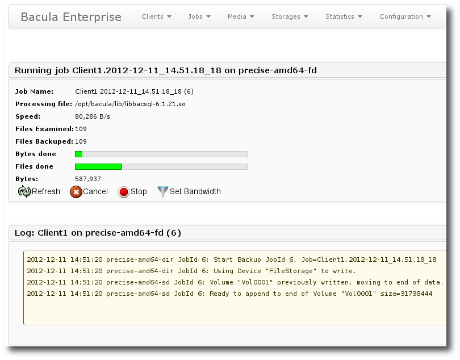
Task: Expand the Configuration dropdown arrow
Action: (429, 16)
